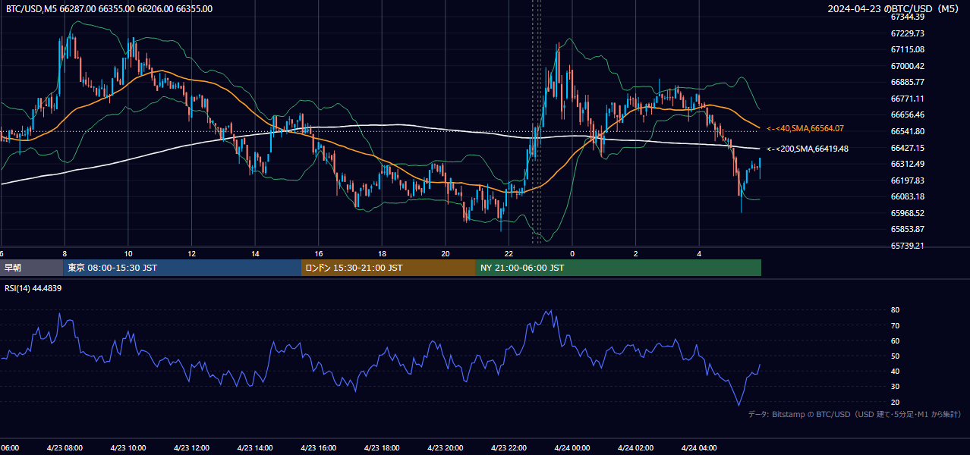The image size is (970, 455).
Task: Click the 4/23 18:00 time axis label
Action: (x=382, y=448)
